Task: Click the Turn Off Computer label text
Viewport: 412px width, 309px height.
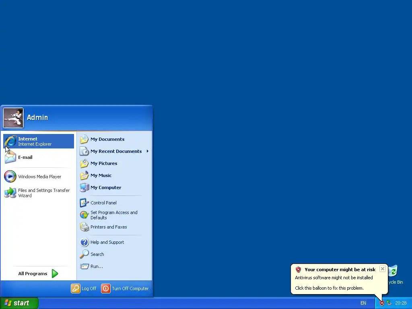Action: [x=130, y=288]
